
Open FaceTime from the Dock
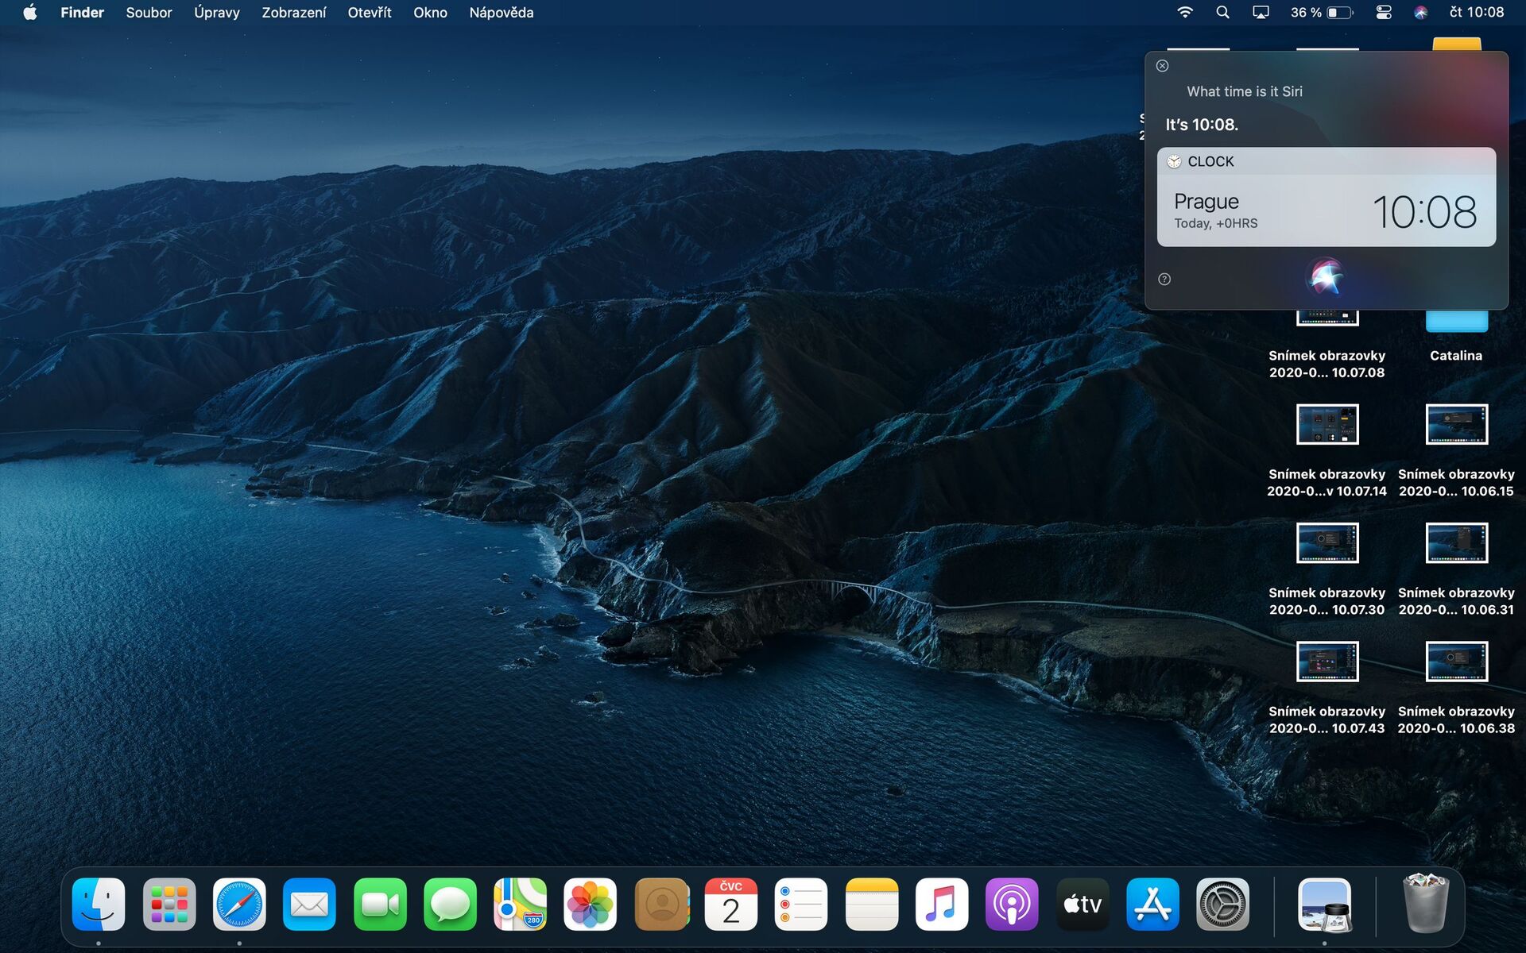[x=379, y=904]
